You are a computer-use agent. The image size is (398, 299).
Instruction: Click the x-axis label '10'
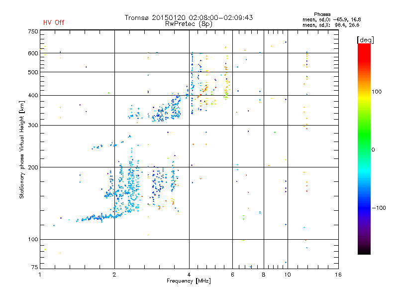(x=288, y=275)
